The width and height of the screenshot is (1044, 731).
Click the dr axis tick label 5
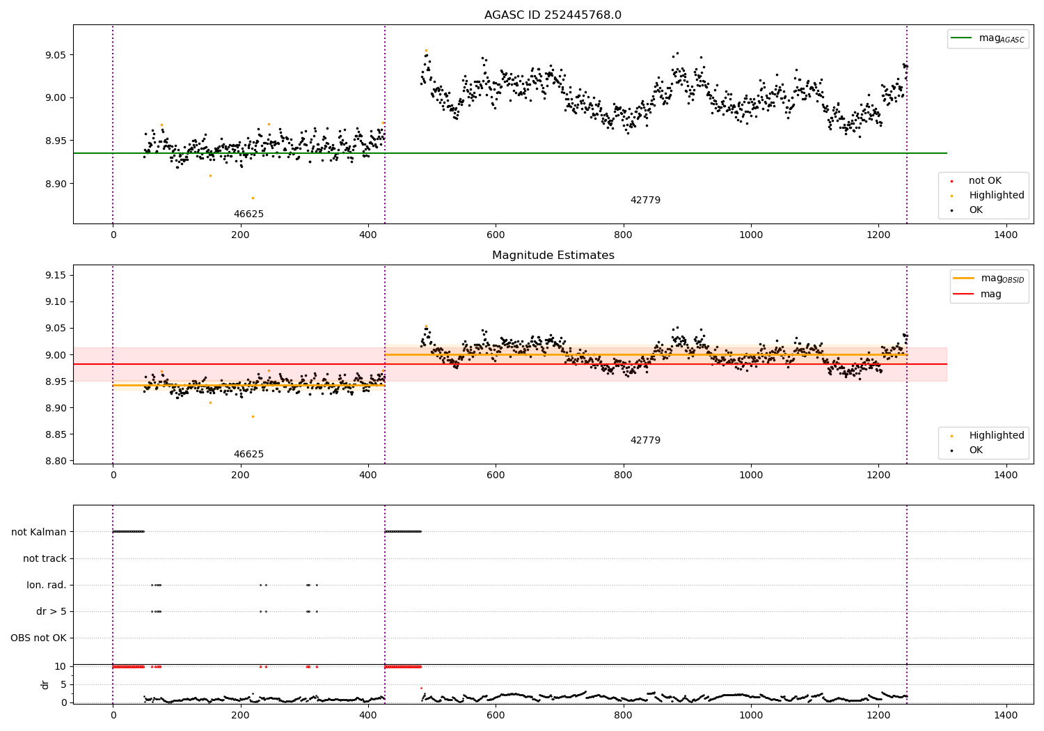pos(63,684)
